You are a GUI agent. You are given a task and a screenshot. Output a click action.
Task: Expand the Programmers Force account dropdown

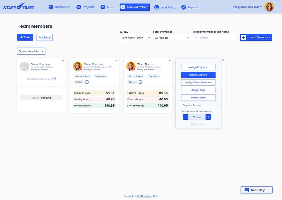(248, 7)
